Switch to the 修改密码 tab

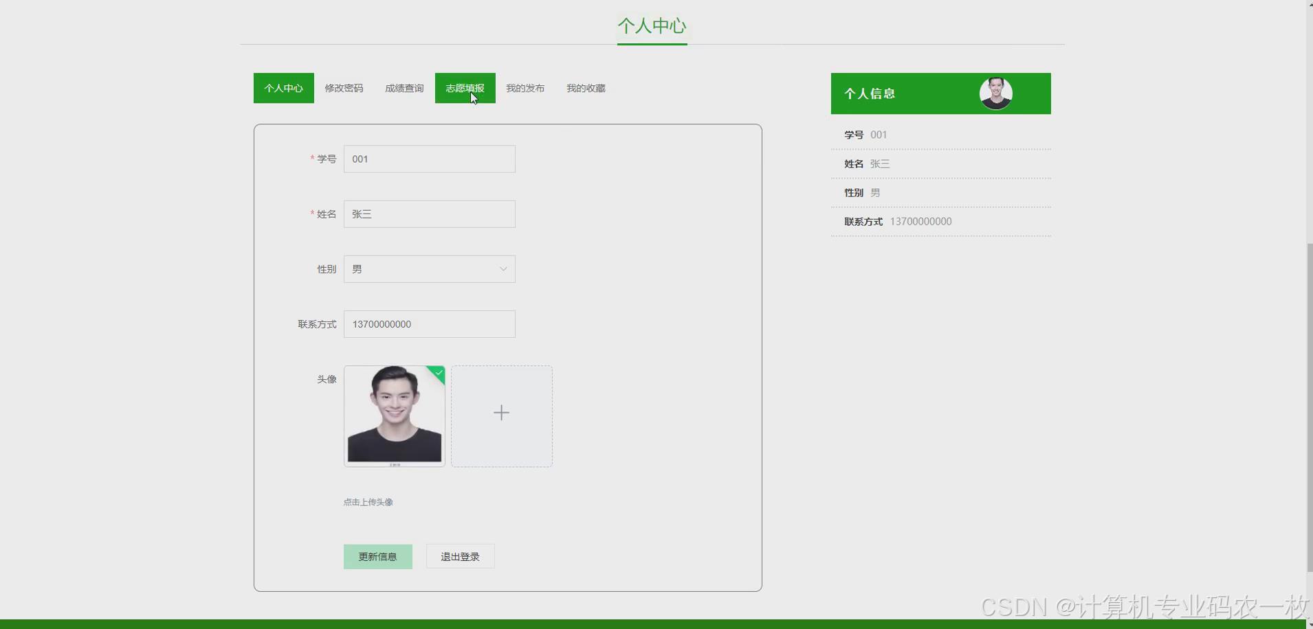pos(344,88)
